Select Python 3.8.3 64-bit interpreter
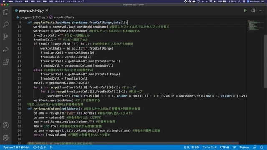The height and width of the screenshot is (150, 267). click(x=16, y=147)
